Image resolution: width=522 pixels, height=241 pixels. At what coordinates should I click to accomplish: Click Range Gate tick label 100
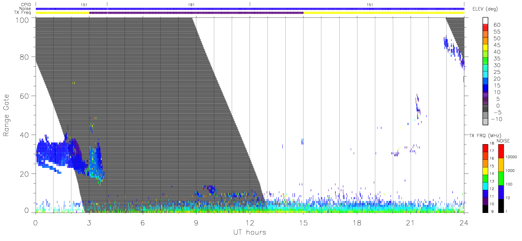(x=22, y=20)
